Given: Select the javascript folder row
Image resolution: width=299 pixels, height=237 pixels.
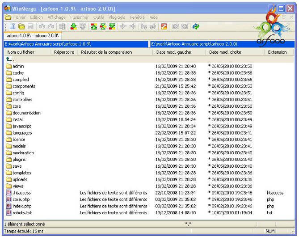Looking at the screenshot, I should tap(149, 126).
